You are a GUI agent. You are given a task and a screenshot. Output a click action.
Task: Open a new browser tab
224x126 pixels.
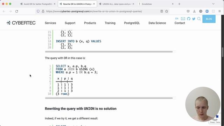click(179, 4)
